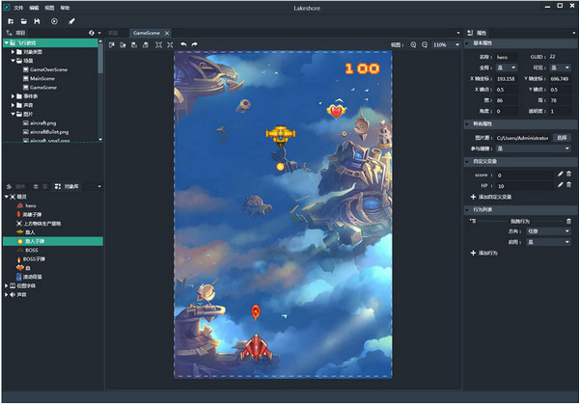579x404 pixels.
Task: Open the 110% zoom level dropdown
Action: [x=445, y=44]
